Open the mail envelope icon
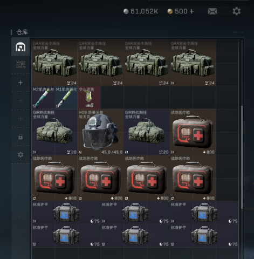 212,11
